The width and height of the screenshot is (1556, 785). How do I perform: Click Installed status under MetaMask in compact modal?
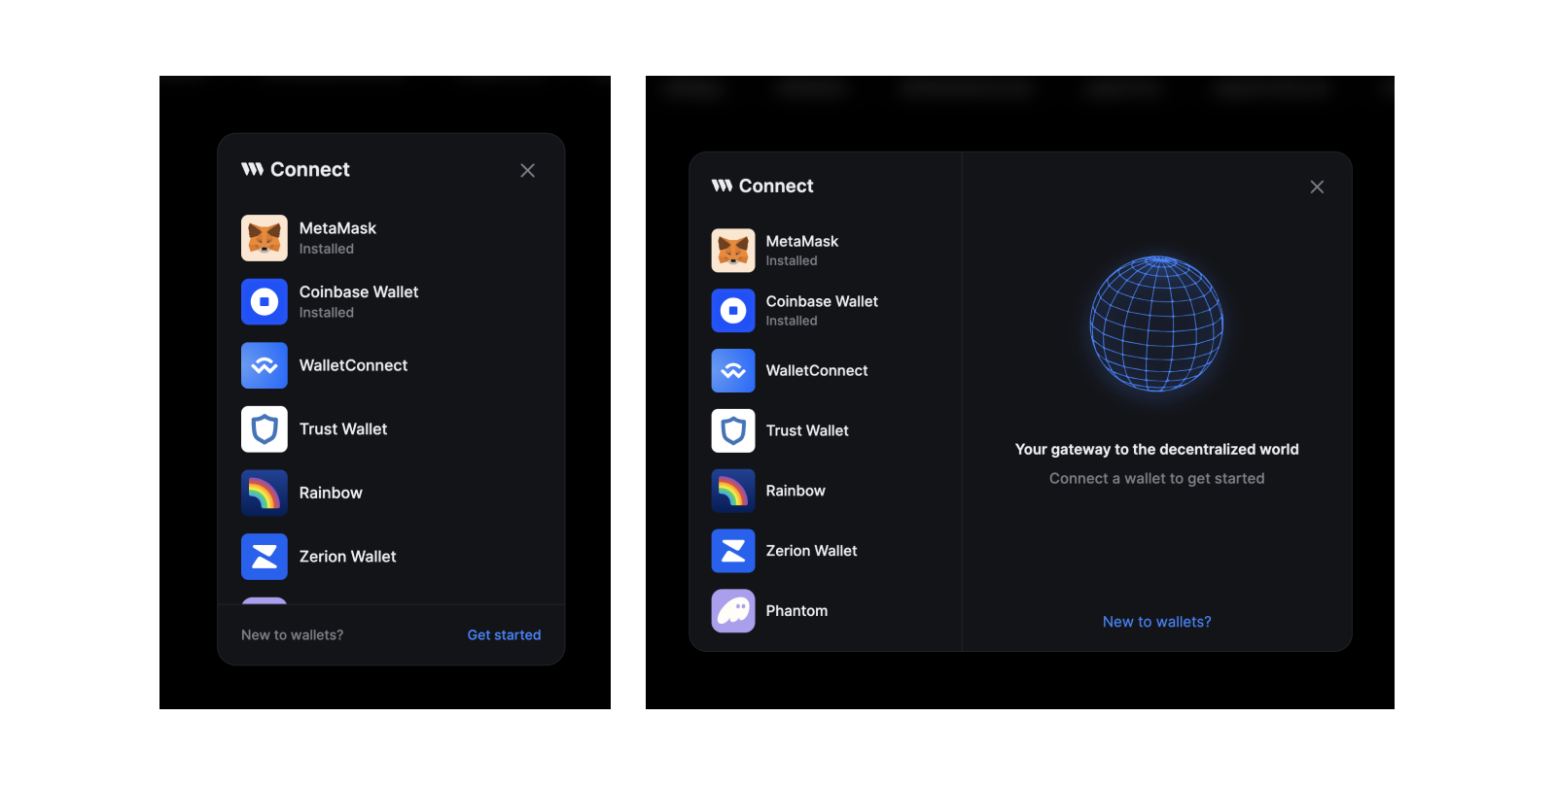pyautogui.click(x=327, y=250)
